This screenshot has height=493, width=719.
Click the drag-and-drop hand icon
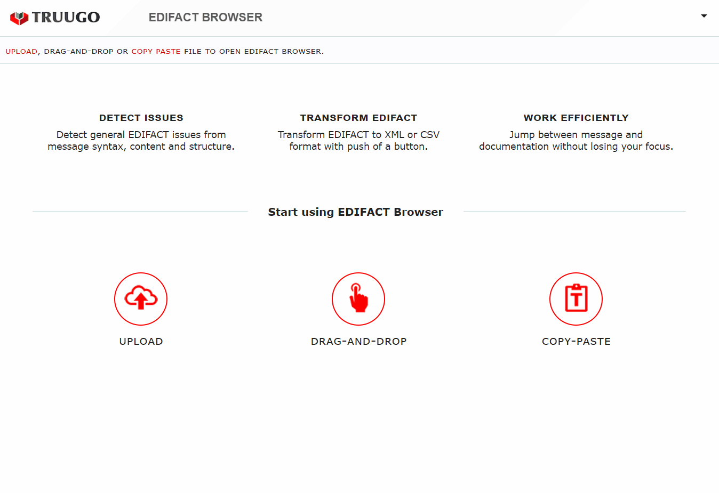[358, 299]
